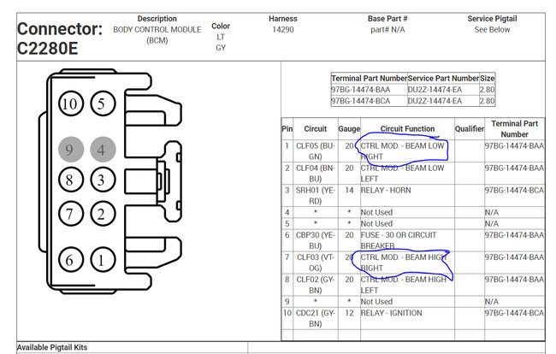This screenshot has width=556, height=354.
Task: Click circuit 'CLF04 (BN-BU)' cell
Action: pos(316,174)
